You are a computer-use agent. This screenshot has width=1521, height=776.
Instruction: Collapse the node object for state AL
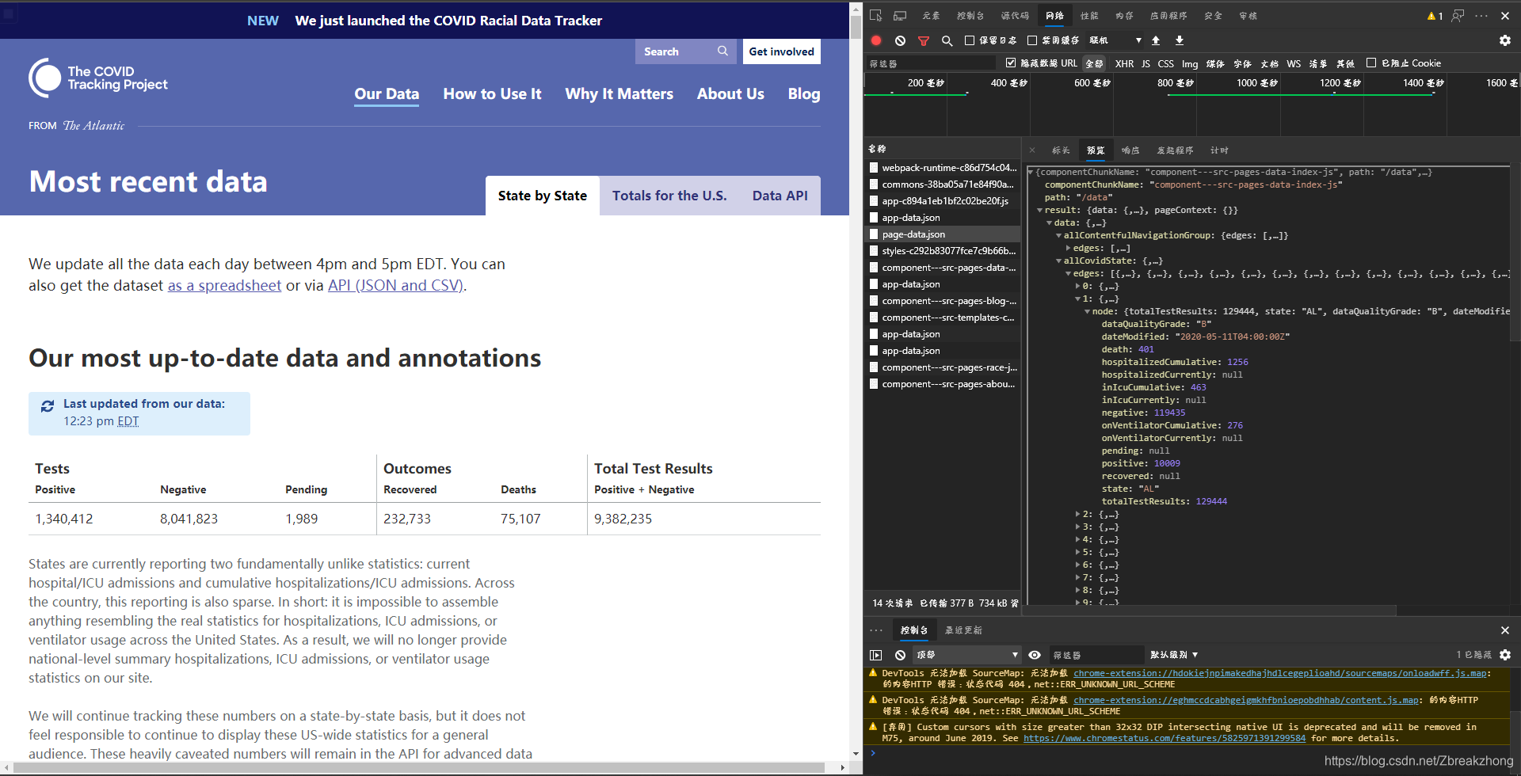pos(1087,311)
